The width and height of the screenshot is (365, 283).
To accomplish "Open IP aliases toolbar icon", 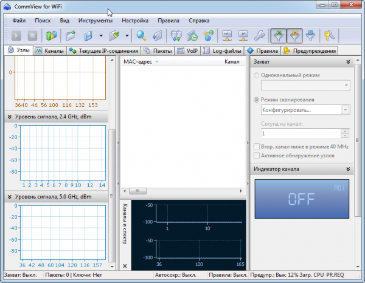I will click(x=243, y=36).
